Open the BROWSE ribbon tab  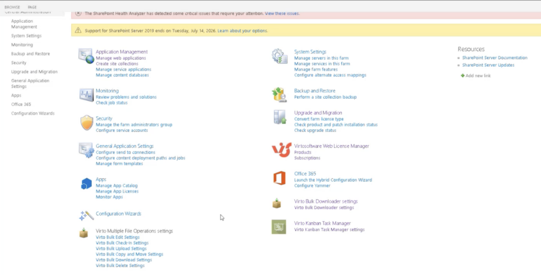point(12,7)
